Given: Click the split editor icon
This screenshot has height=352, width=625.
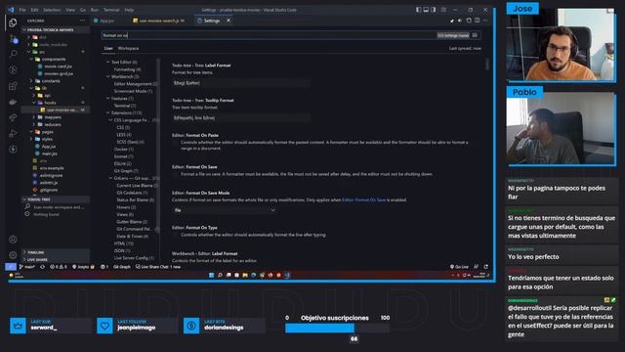Looking at the screenshot, I should coord(478,21).
